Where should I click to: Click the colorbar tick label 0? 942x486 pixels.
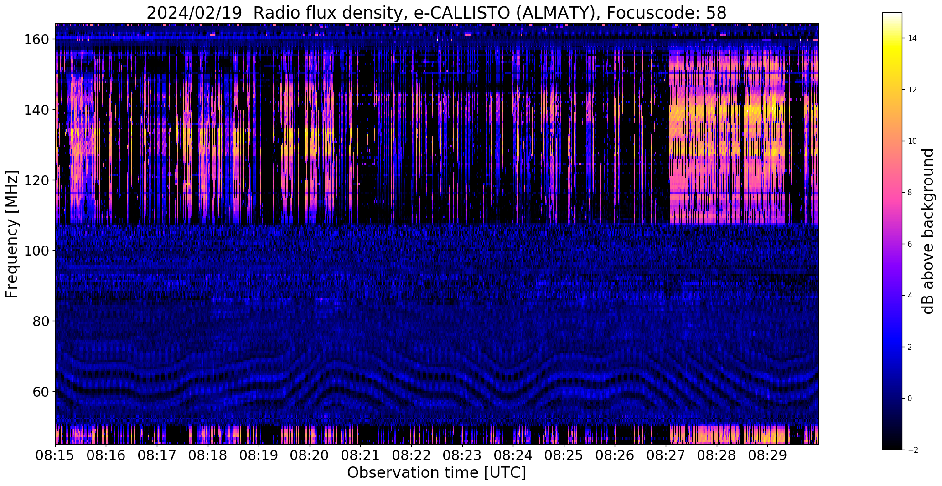pyautogui.click(x=910, y=399)
